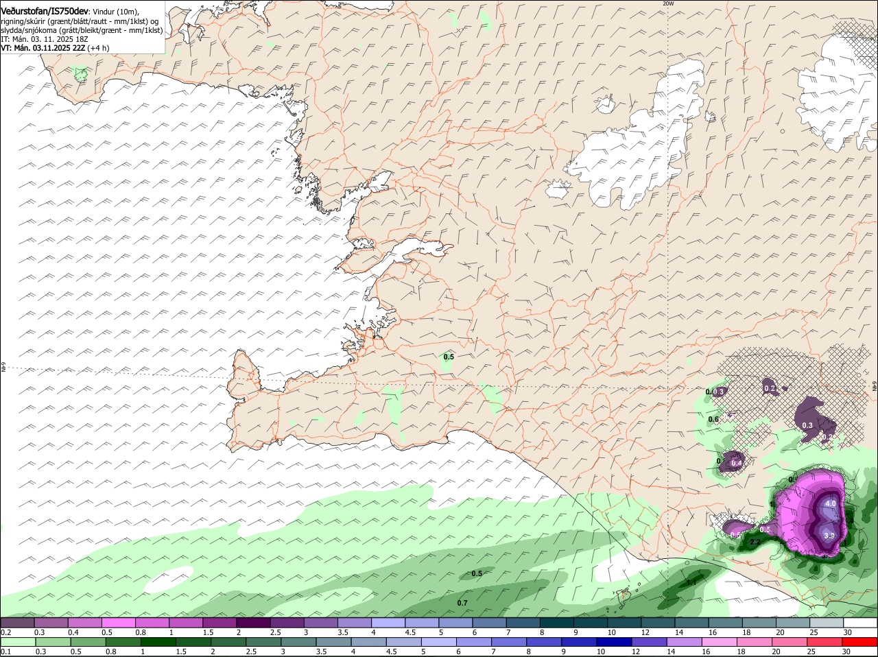Click the (+4 h) forecast offset text

98,48
